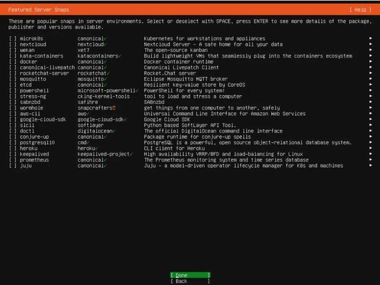Click publisher name cking-kernel-tools
This screenshot has width=380, height=285.
click(x=104, y=96)
